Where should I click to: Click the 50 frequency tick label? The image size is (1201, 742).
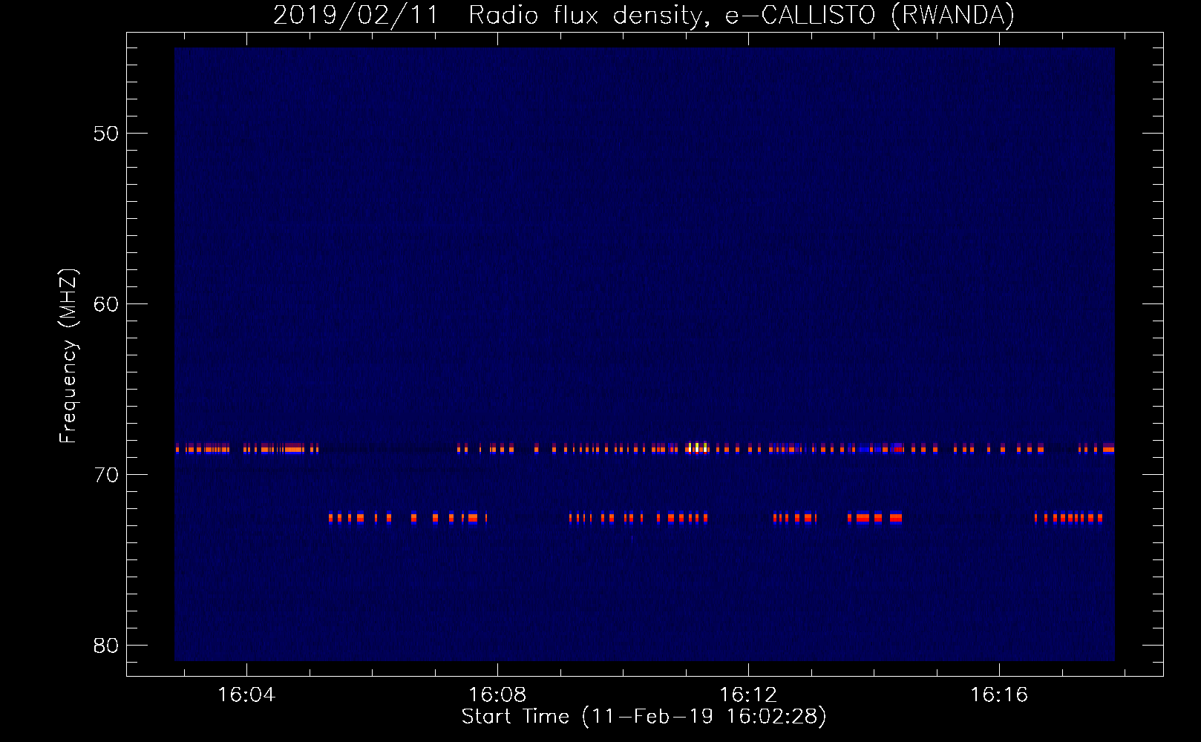click(106, 134)
